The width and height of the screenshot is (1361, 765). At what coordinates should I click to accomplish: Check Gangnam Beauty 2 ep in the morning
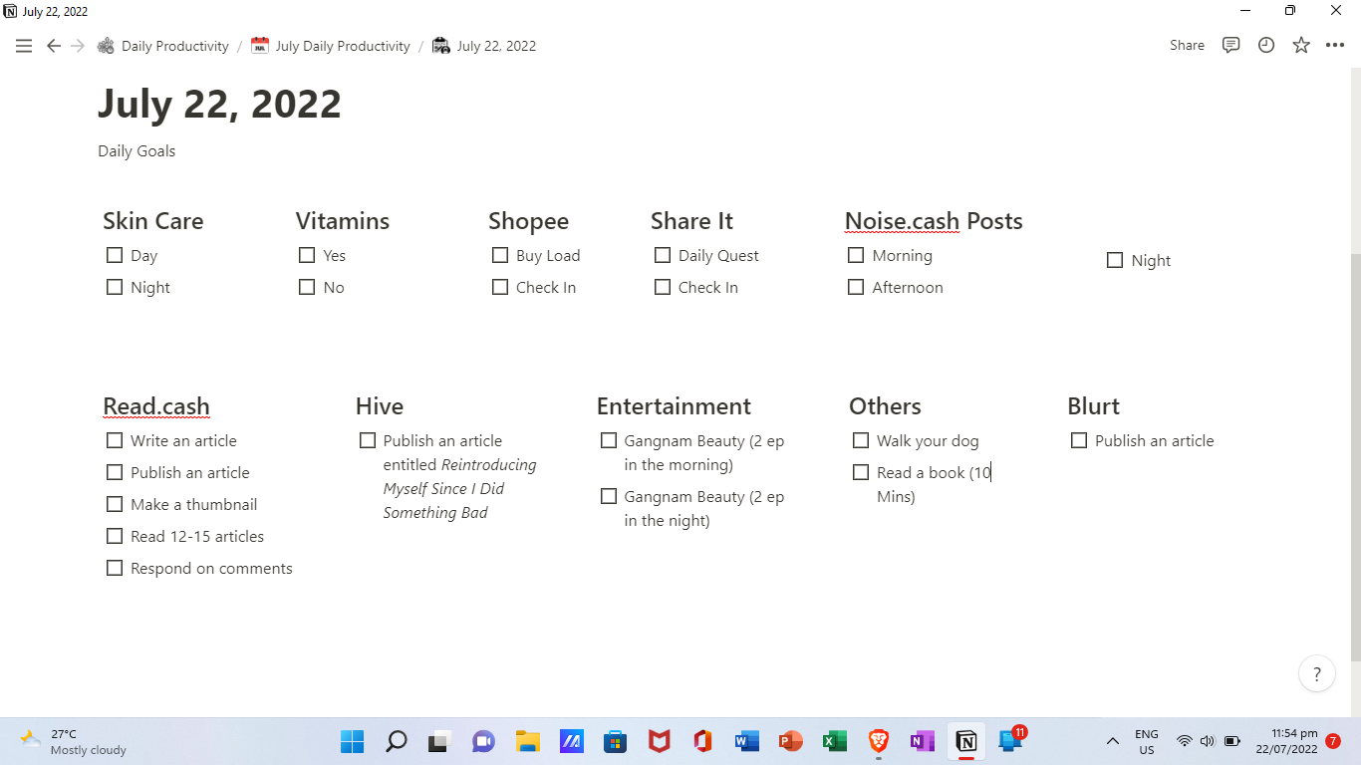[x=609, y=440]
